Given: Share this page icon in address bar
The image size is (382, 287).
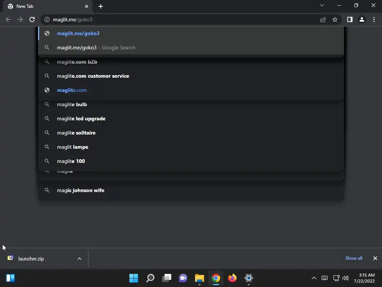Looking at the screenshot, I should pyautogui.click(x=323, y=19).
